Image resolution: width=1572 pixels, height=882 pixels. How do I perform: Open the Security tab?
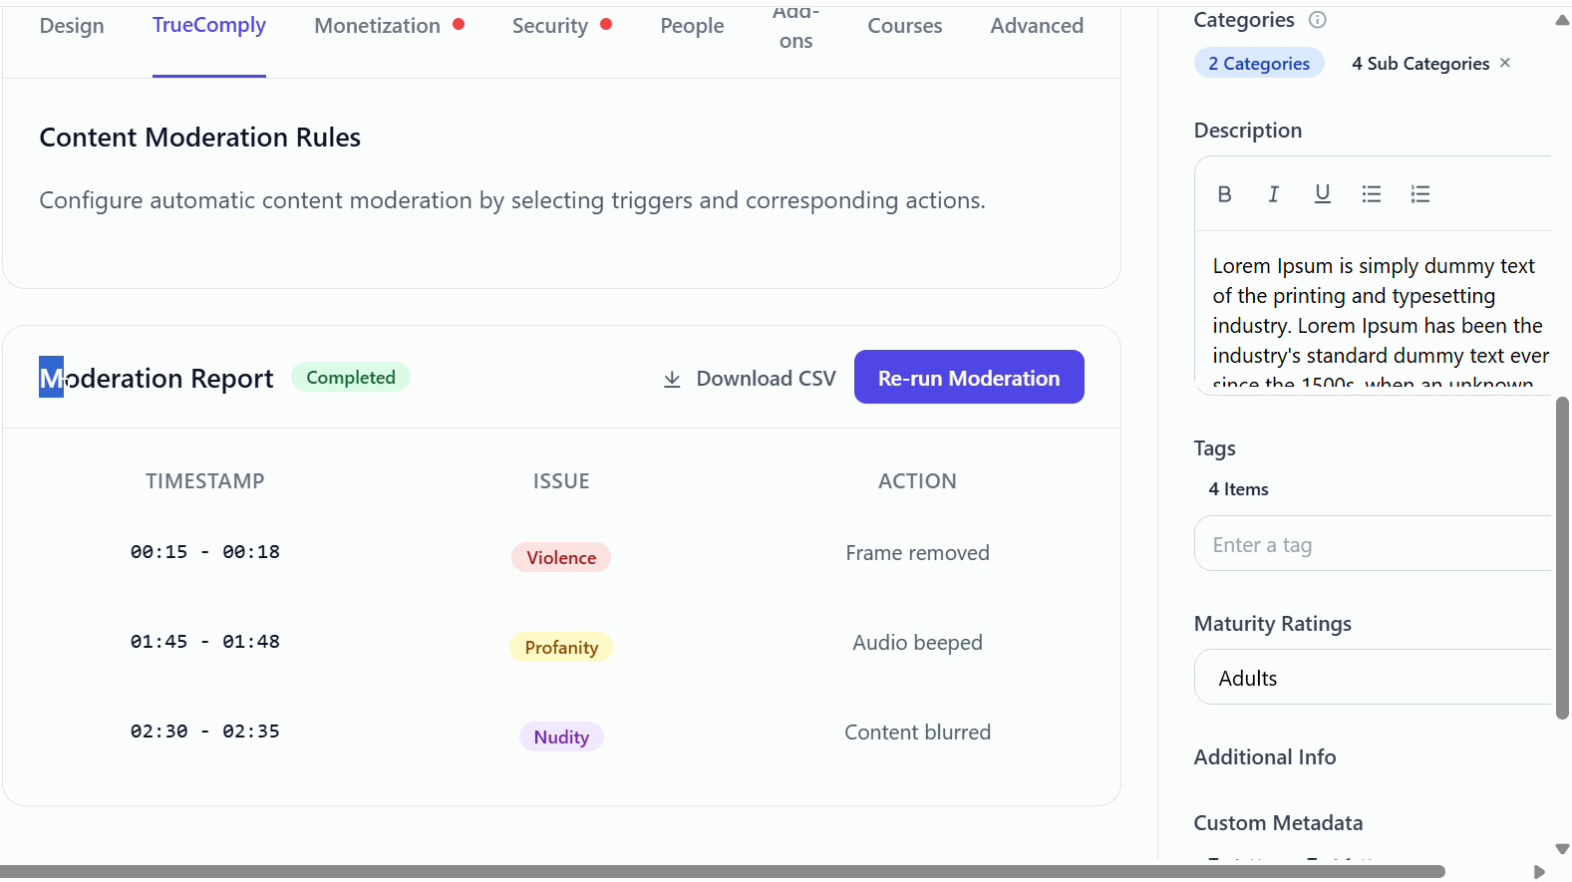point(550,26)
